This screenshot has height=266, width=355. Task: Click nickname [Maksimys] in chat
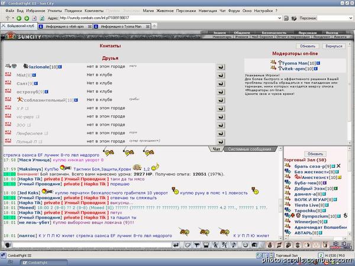pos(30,169)
